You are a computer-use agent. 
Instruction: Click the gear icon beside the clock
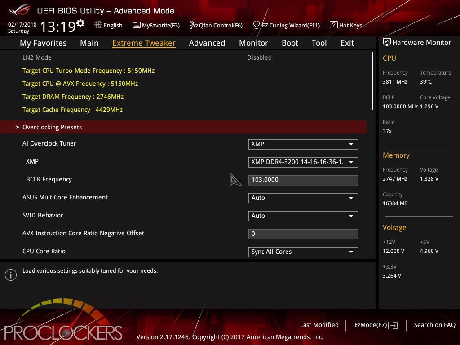pos(80,23)
